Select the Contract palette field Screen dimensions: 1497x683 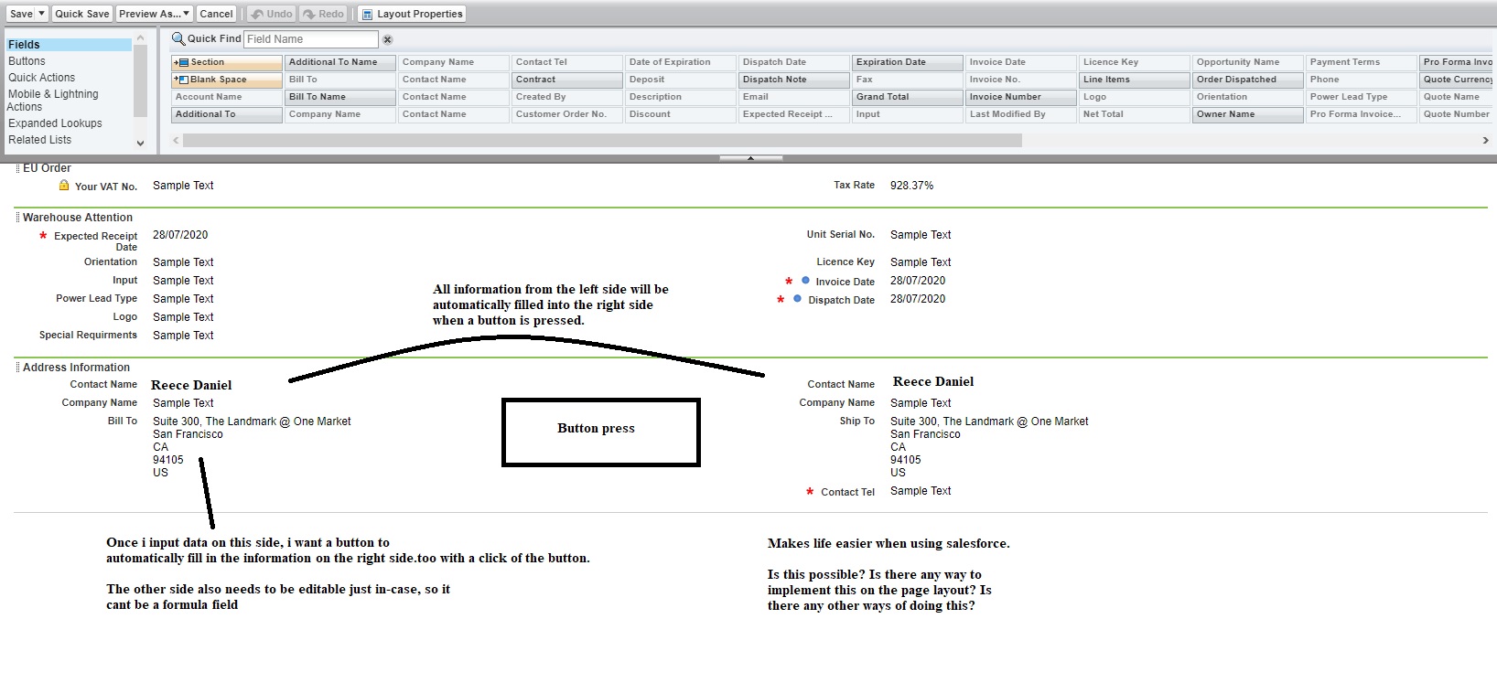click(567, 80)
